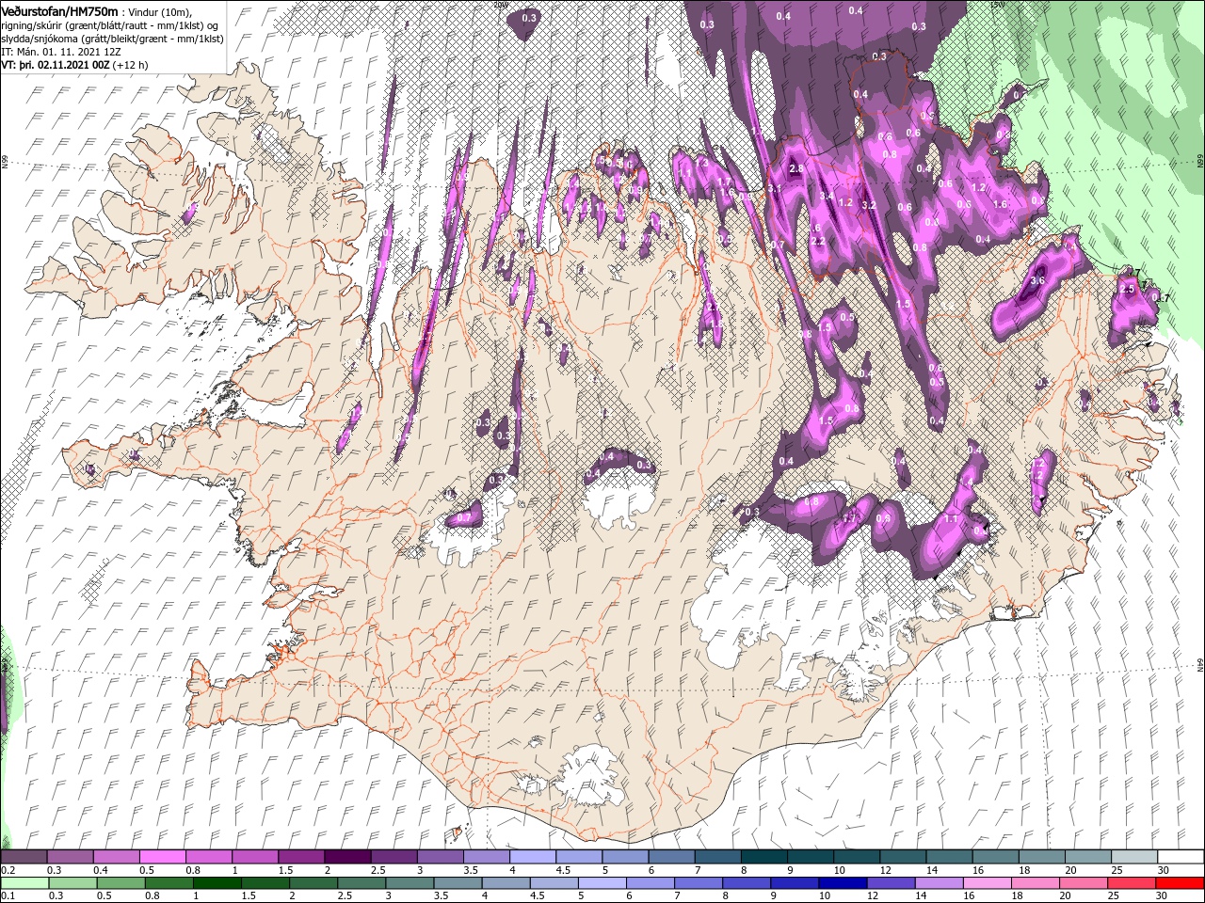Viewport: 1205px width, 903px height.
Task: Click the 0.1 label in the rain legend
Action: 8,895
